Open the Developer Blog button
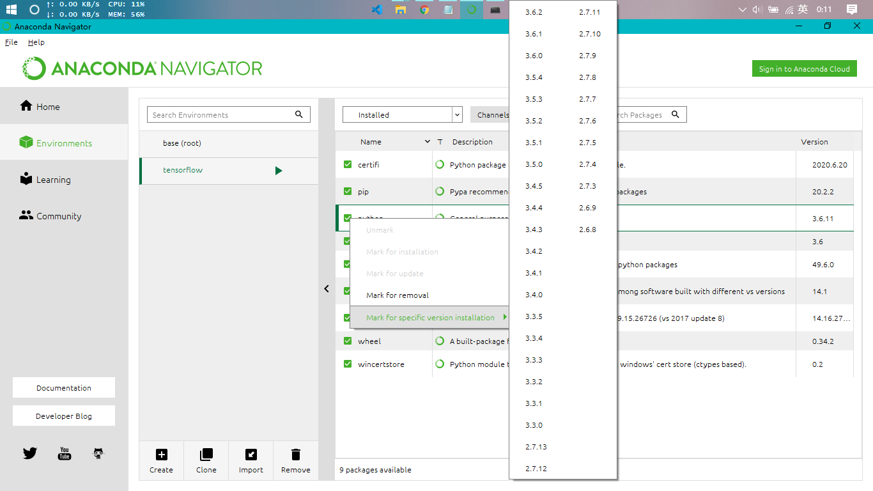873x491 pixels. 64,416
